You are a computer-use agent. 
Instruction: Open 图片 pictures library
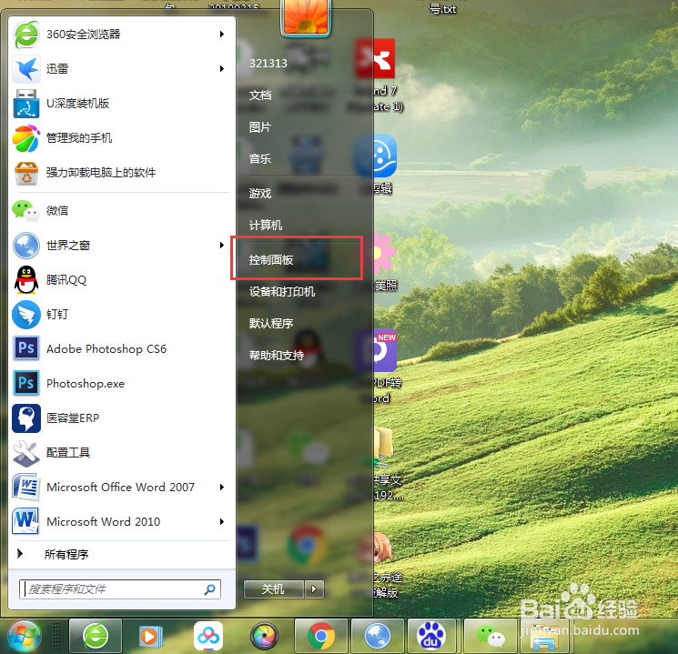click(x=260, y=127)
